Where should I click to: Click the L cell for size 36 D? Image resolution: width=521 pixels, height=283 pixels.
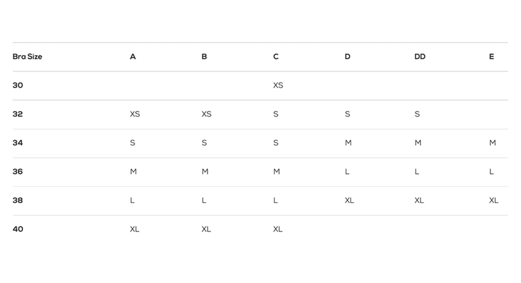point(347,172)
